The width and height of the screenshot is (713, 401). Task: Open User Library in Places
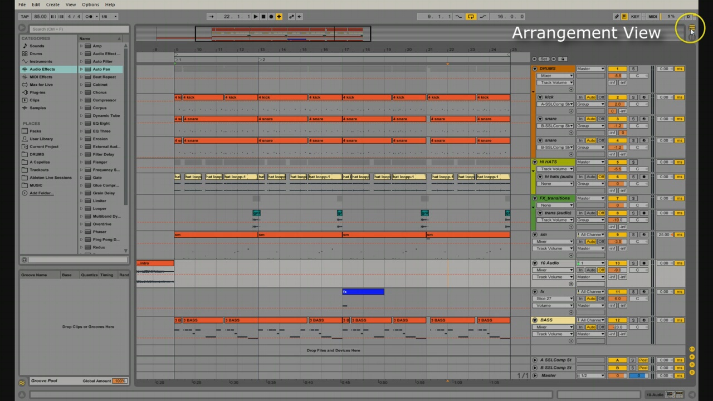[41, 139]
